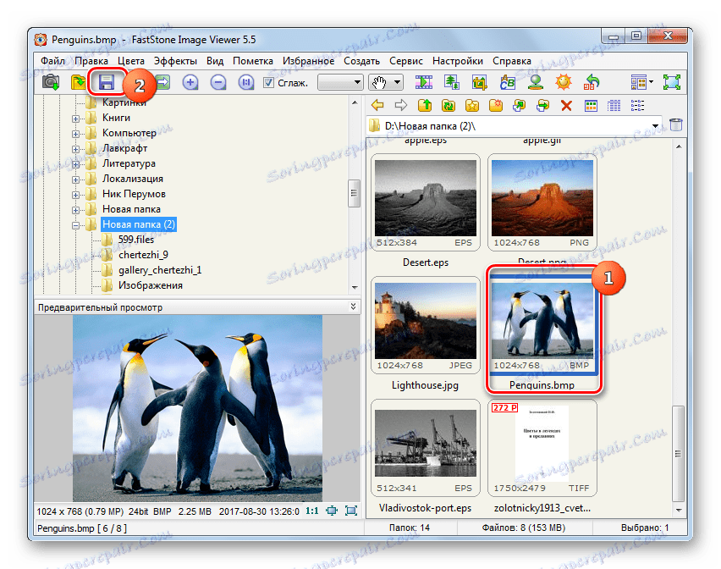721x569 pixels.
Task: Open the favorites star folder icon
Action: tap(471, 105)
